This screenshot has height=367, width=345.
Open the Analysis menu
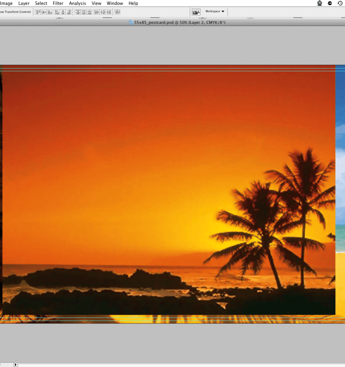77,3
